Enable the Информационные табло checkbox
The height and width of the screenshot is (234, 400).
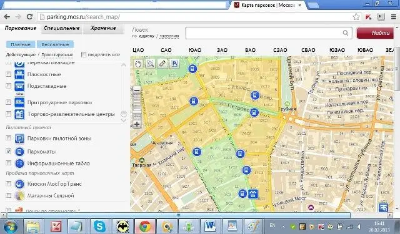[8, 163]
